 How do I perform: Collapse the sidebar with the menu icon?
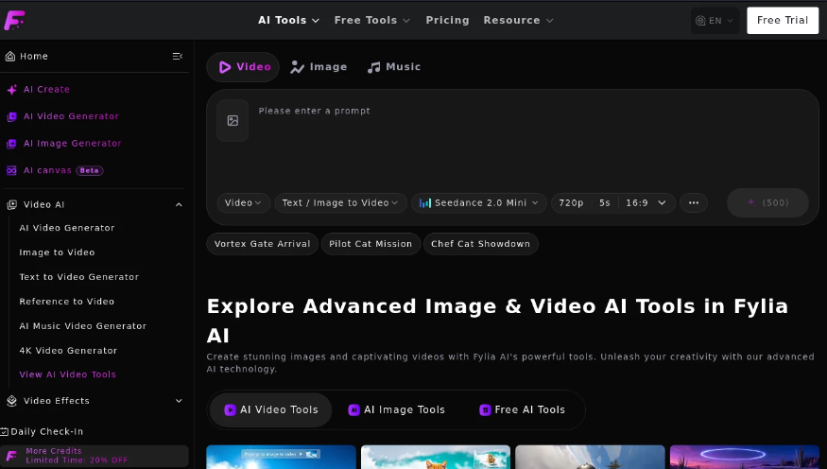click(x=178, y=56)
